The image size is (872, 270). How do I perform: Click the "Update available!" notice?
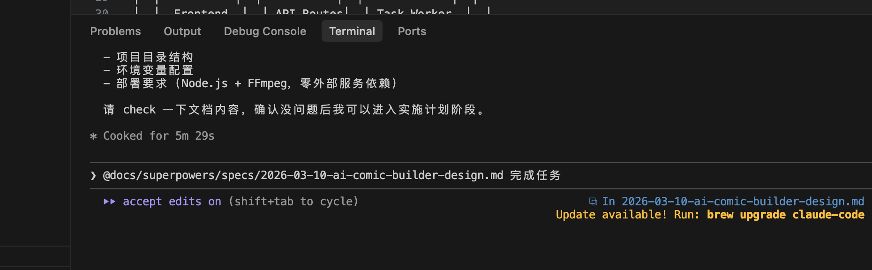[x=611, y=215]
